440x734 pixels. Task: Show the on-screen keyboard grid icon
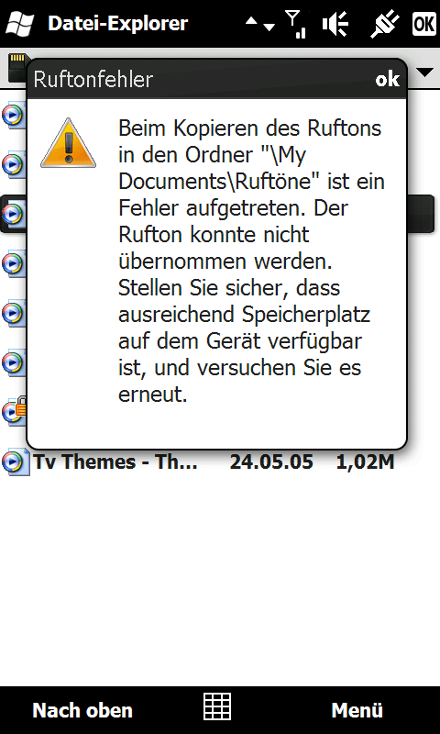[217, 706]
